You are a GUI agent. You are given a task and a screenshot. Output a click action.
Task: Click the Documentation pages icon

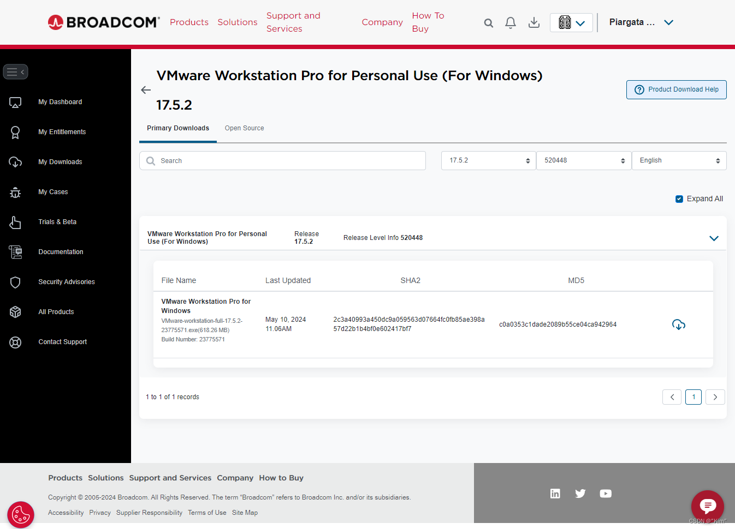[15, 252]
